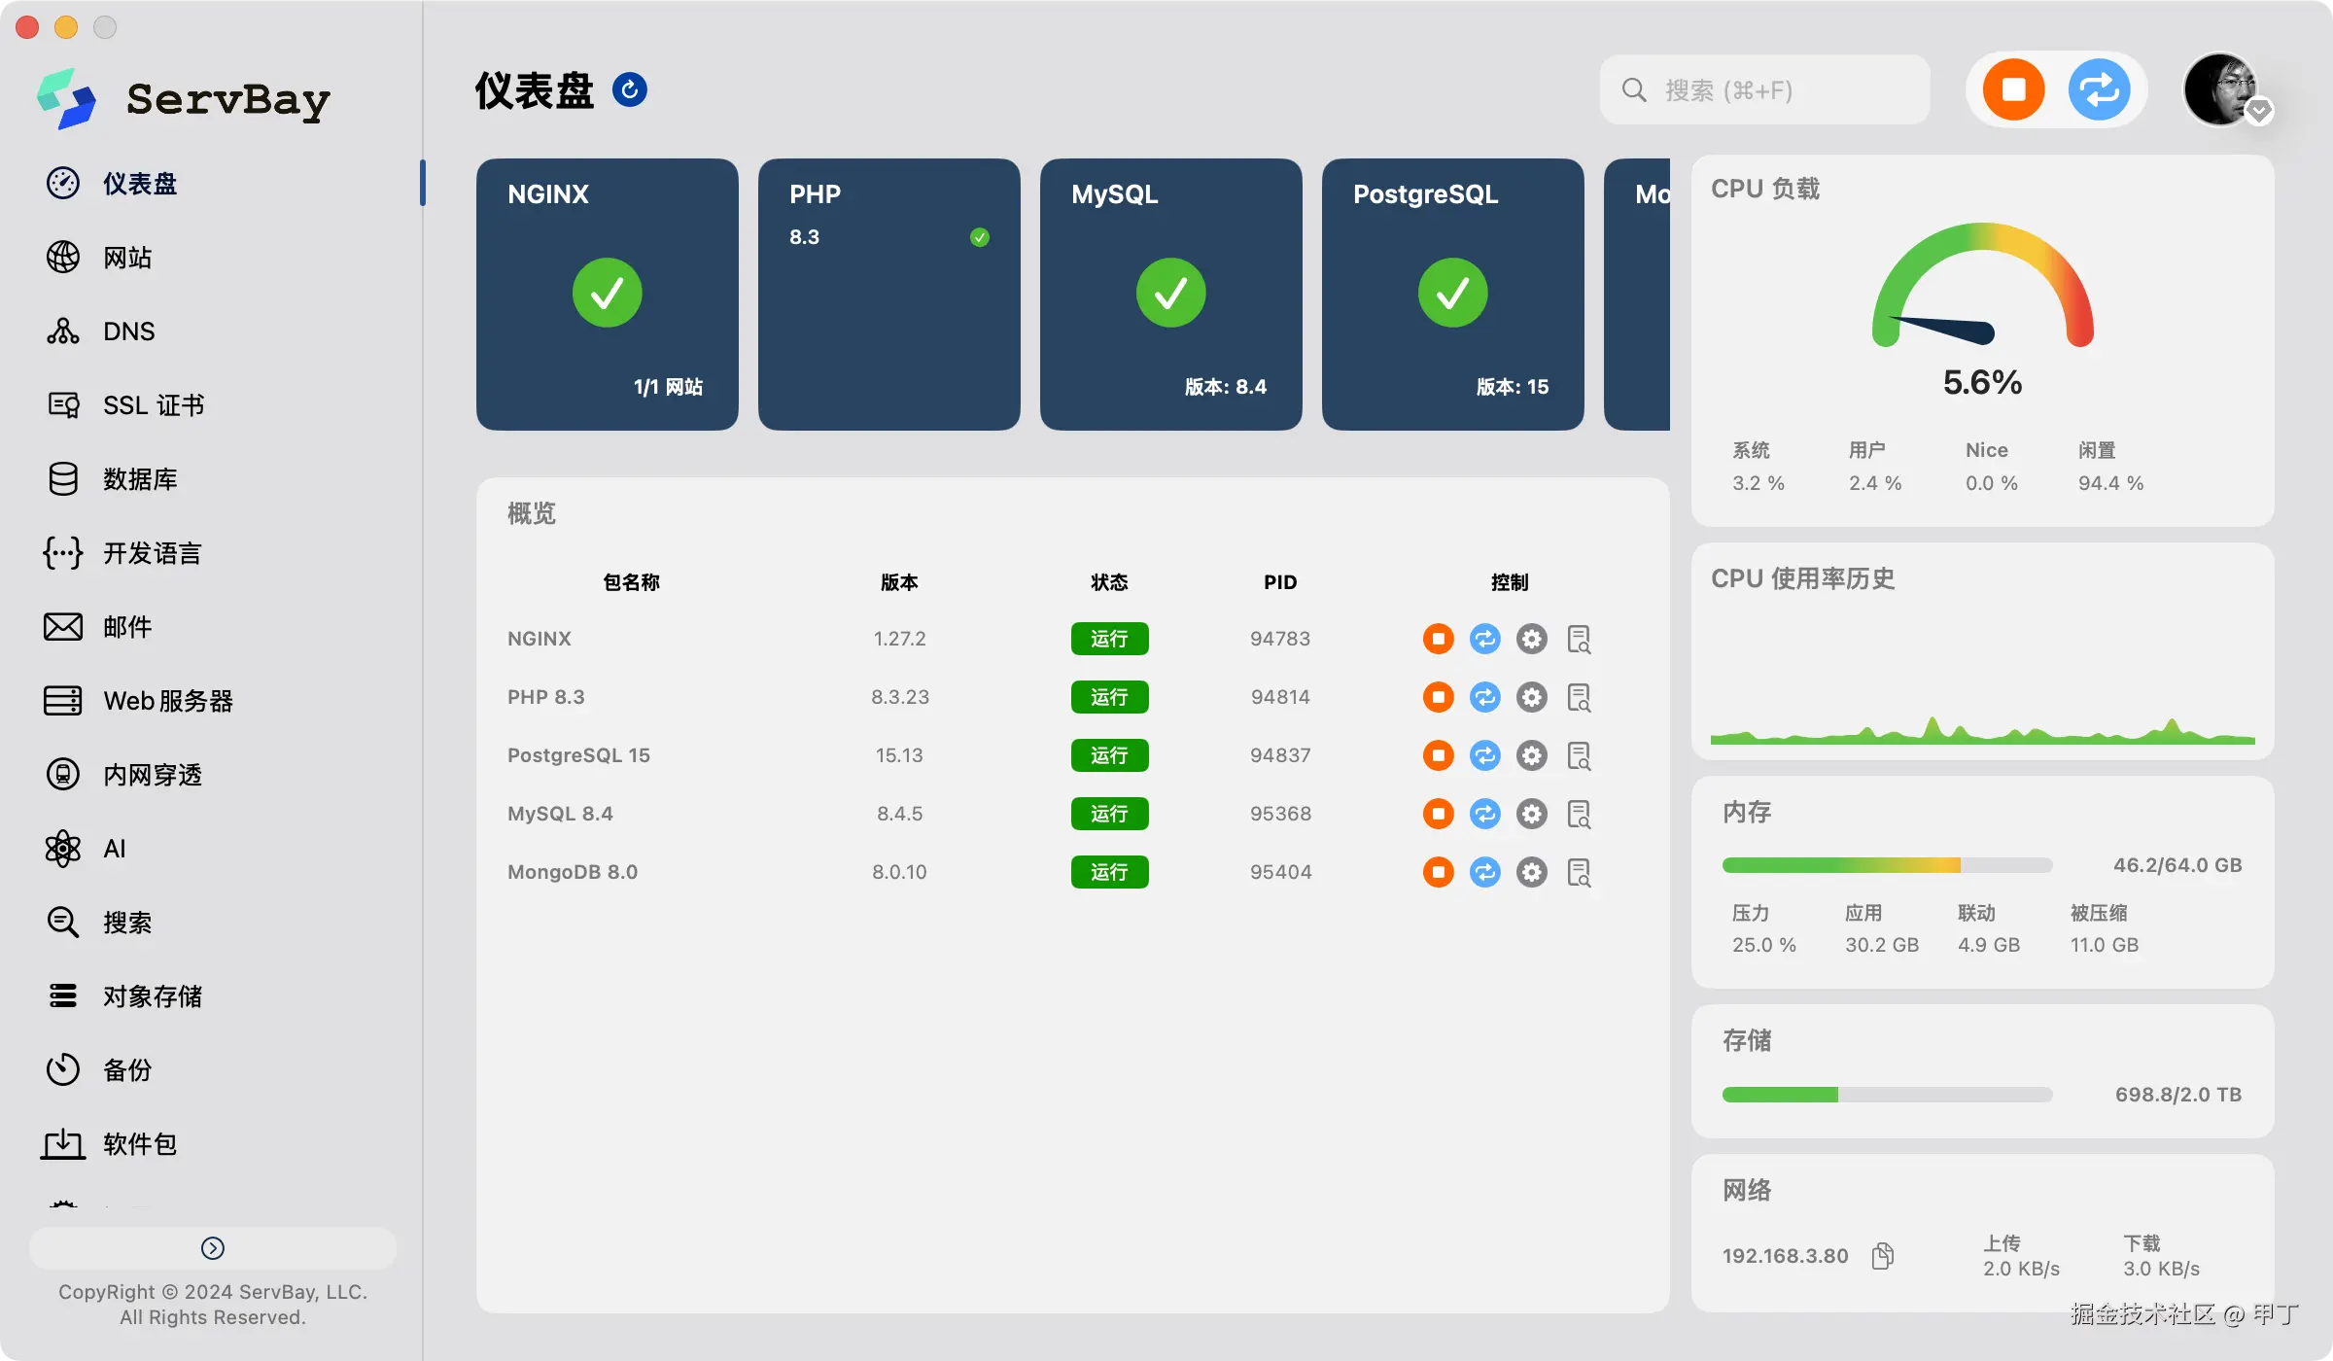The height and width of the screenshot is (1361, 2333).
Task: Open the 对象存储 section
Action: 152,995
